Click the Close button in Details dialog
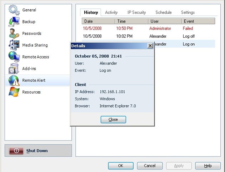The width and height of the screenshot is (225, 172). tap(113, 119)
